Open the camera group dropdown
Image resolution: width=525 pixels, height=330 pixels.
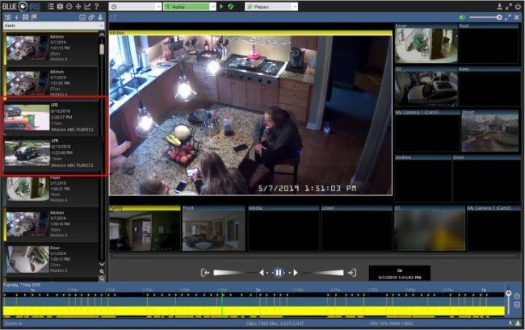271,6
